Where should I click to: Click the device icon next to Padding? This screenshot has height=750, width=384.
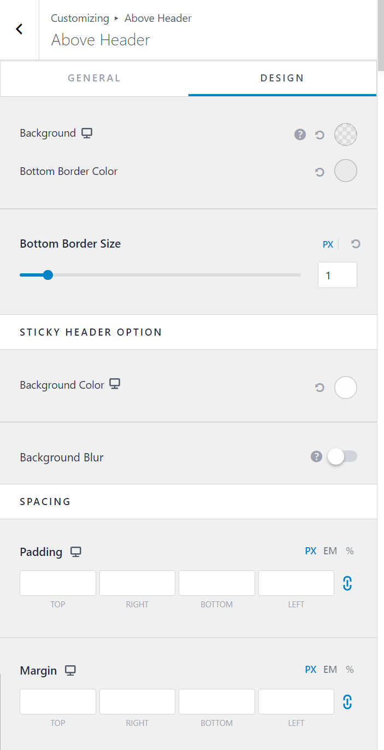tap(76, 552)
